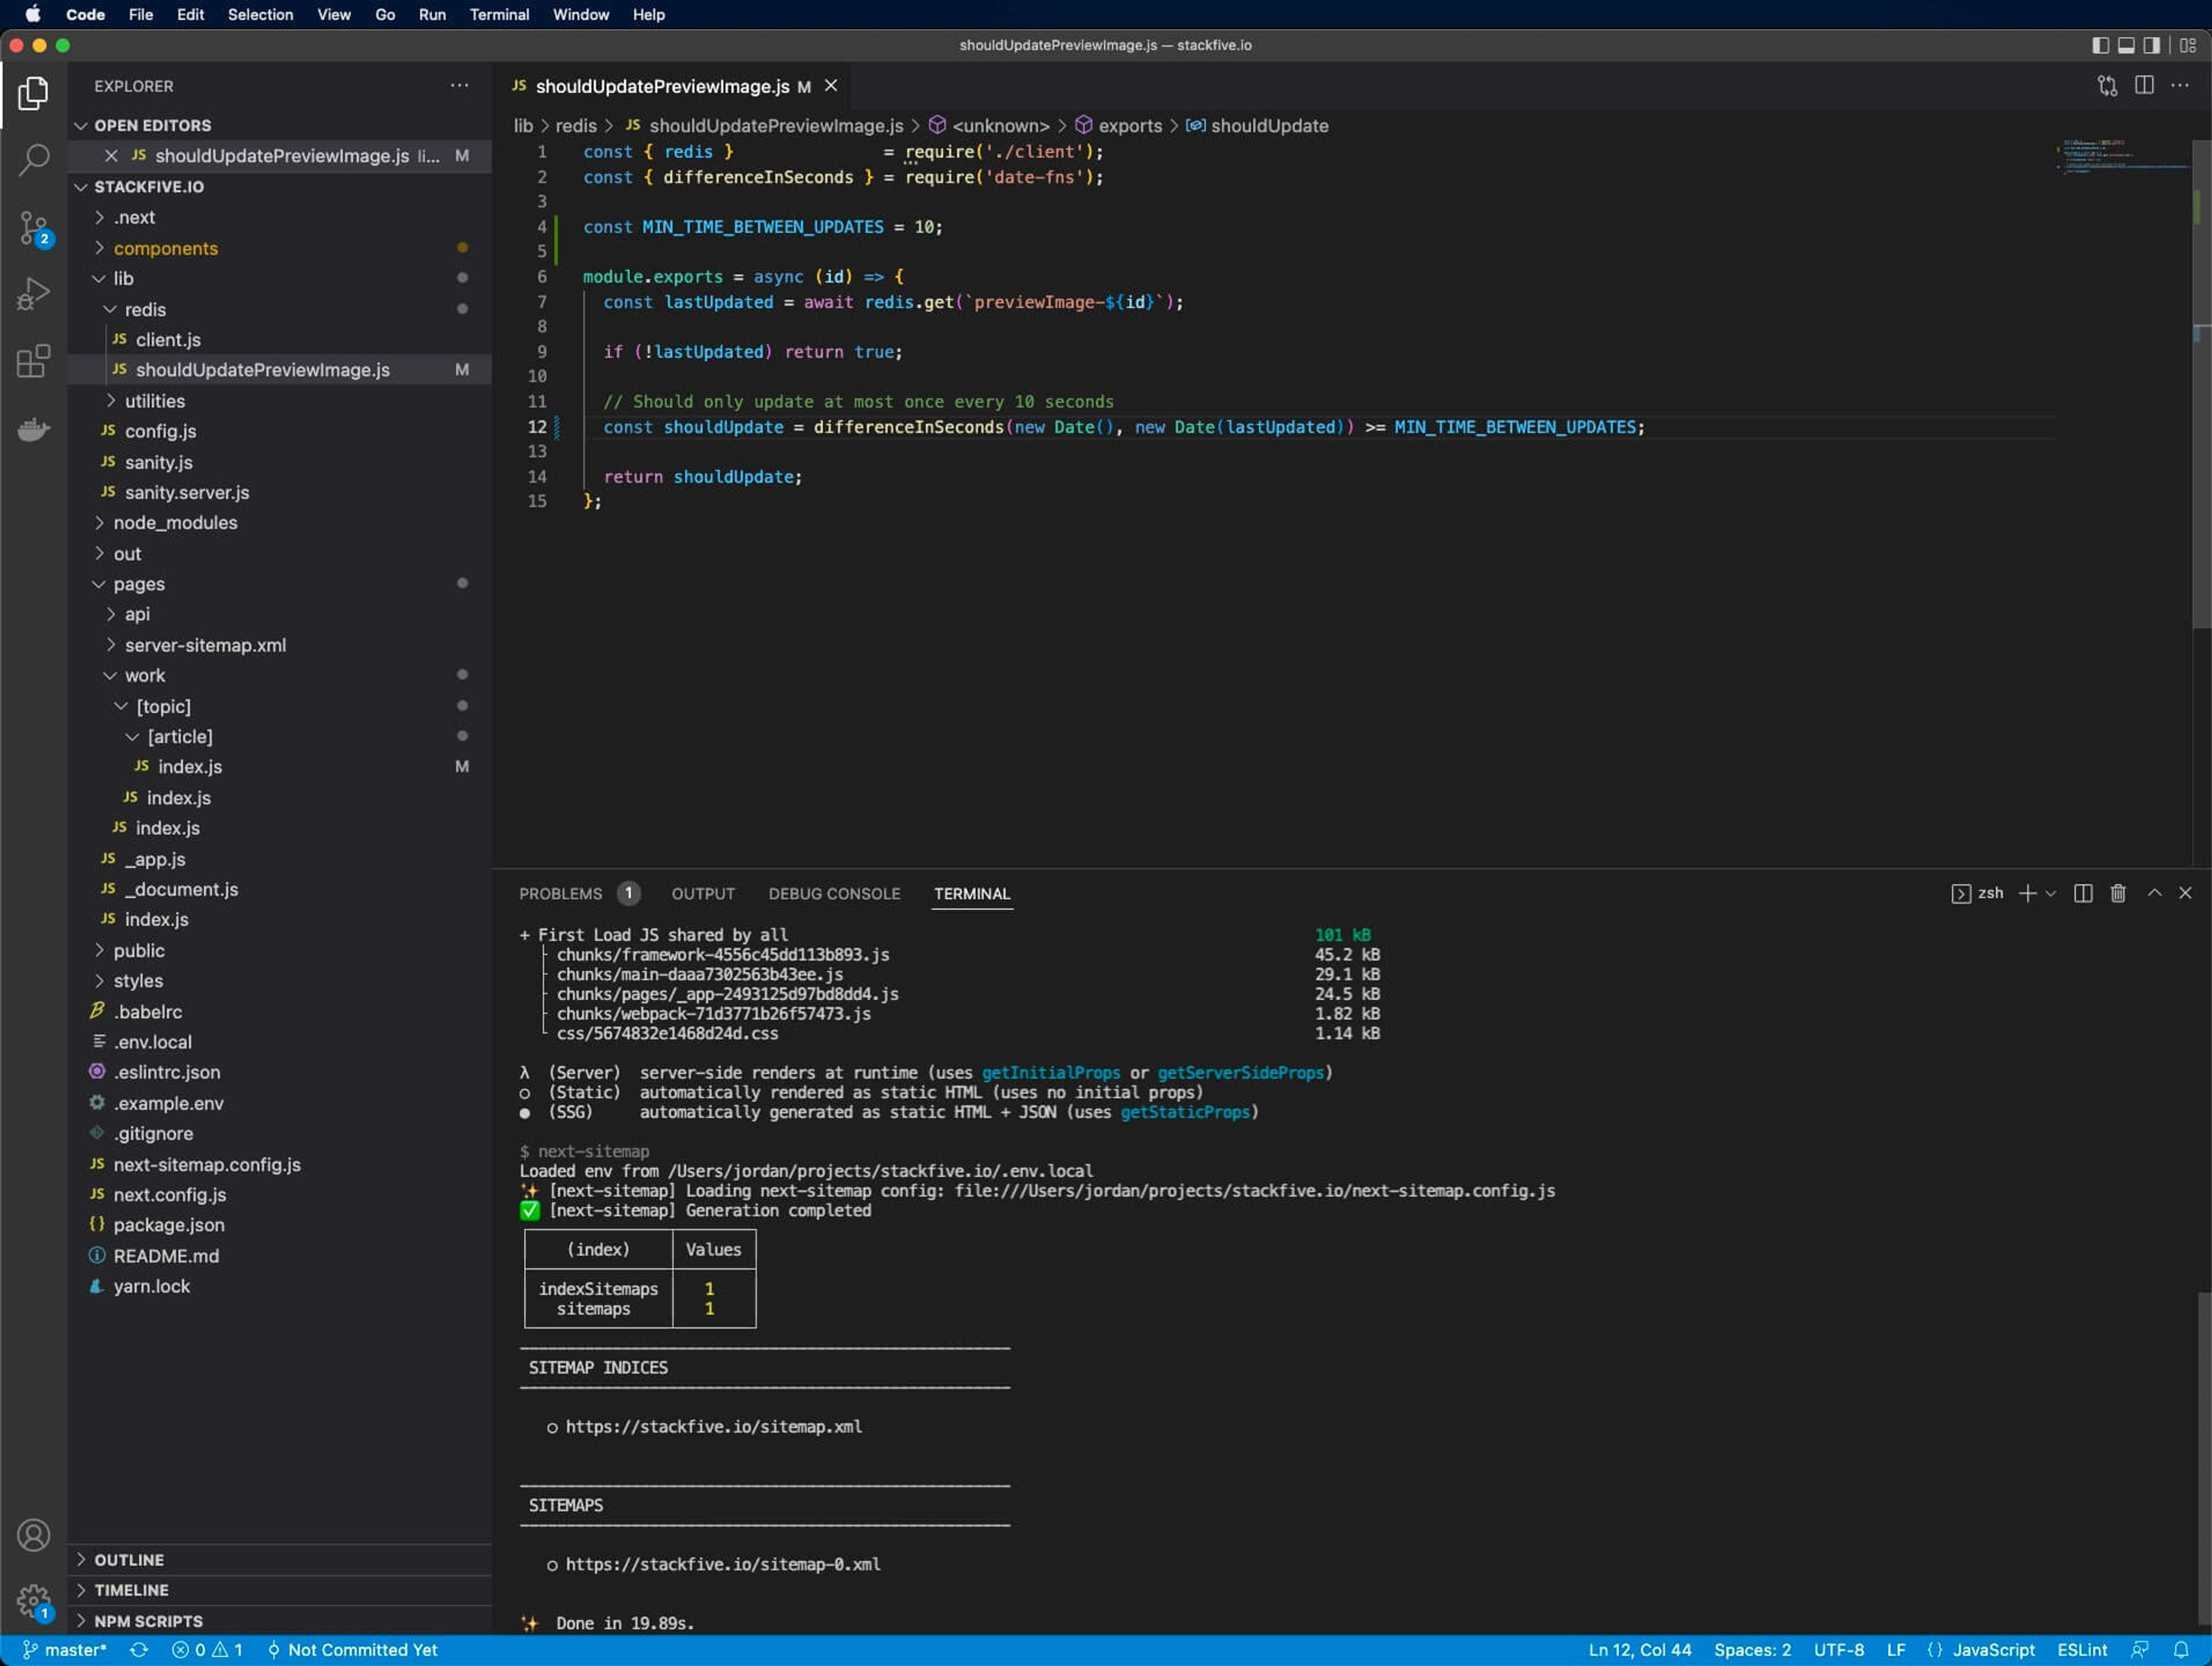The image size is (2212, 1666).
Task: Expand the node_modules folder
Action: coord(175,523)
